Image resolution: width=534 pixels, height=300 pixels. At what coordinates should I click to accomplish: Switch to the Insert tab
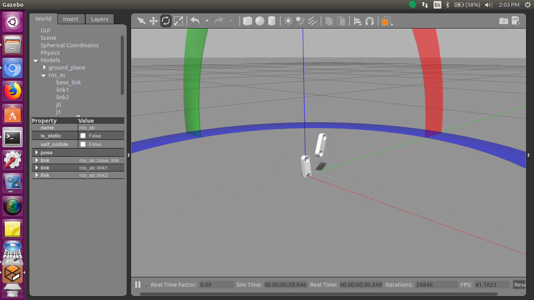pyautogui.click(x=71, y=19)
